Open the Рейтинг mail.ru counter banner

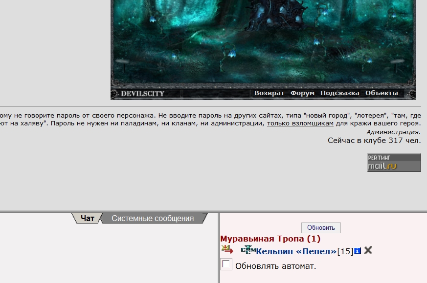(394, 162)
